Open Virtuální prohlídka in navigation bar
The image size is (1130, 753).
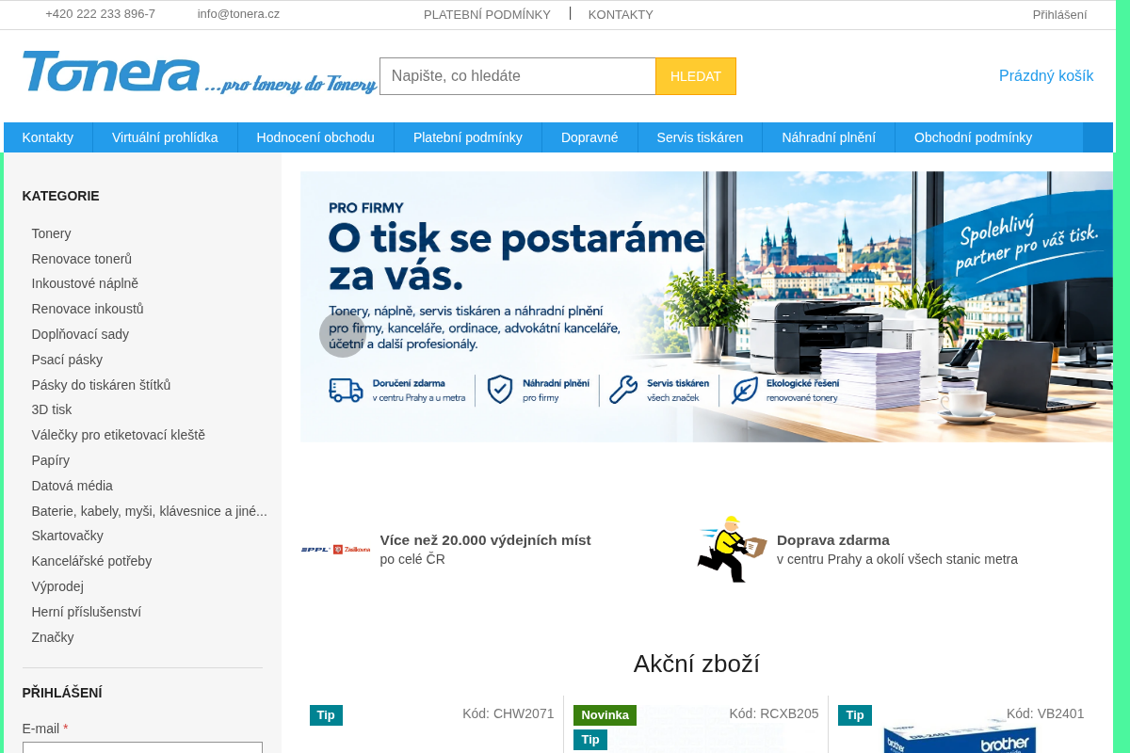tap(165, 137)
